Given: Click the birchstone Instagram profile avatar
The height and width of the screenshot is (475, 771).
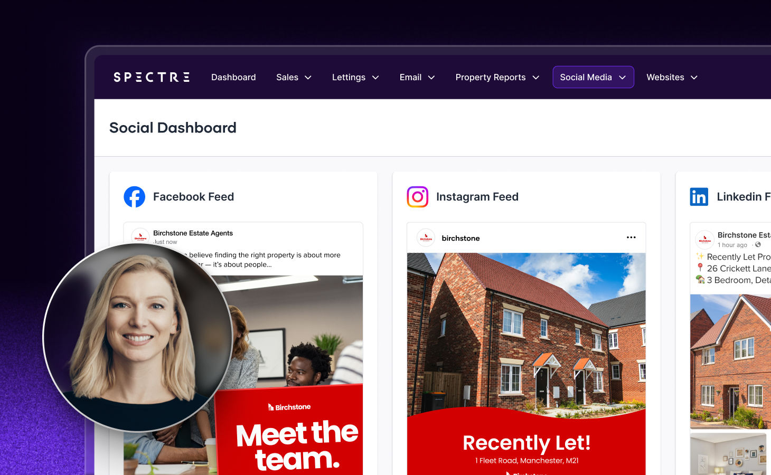Looking at the screenshot, I should (426, 238).
